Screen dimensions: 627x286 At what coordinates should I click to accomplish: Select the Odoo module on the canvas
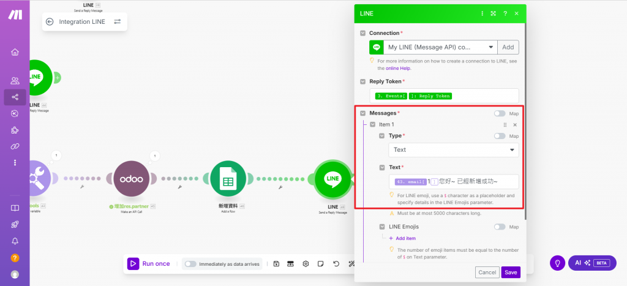pyautogui.click(x=131, y=179)
